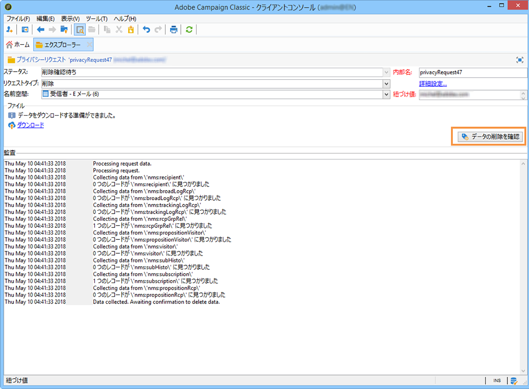Click the プライバシーリクエスト breadcrumb link
The image size is (529, 389).
(x=41, y=60)
